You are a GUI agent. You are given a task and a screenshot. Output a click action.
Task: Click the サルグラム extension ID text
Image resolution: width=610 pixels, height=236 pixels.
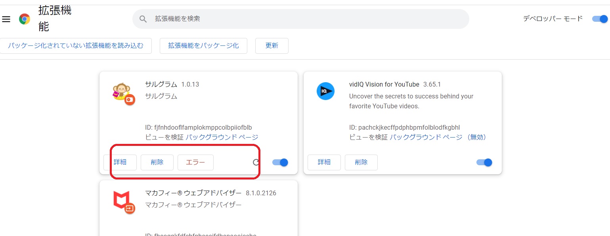(199, 127)
